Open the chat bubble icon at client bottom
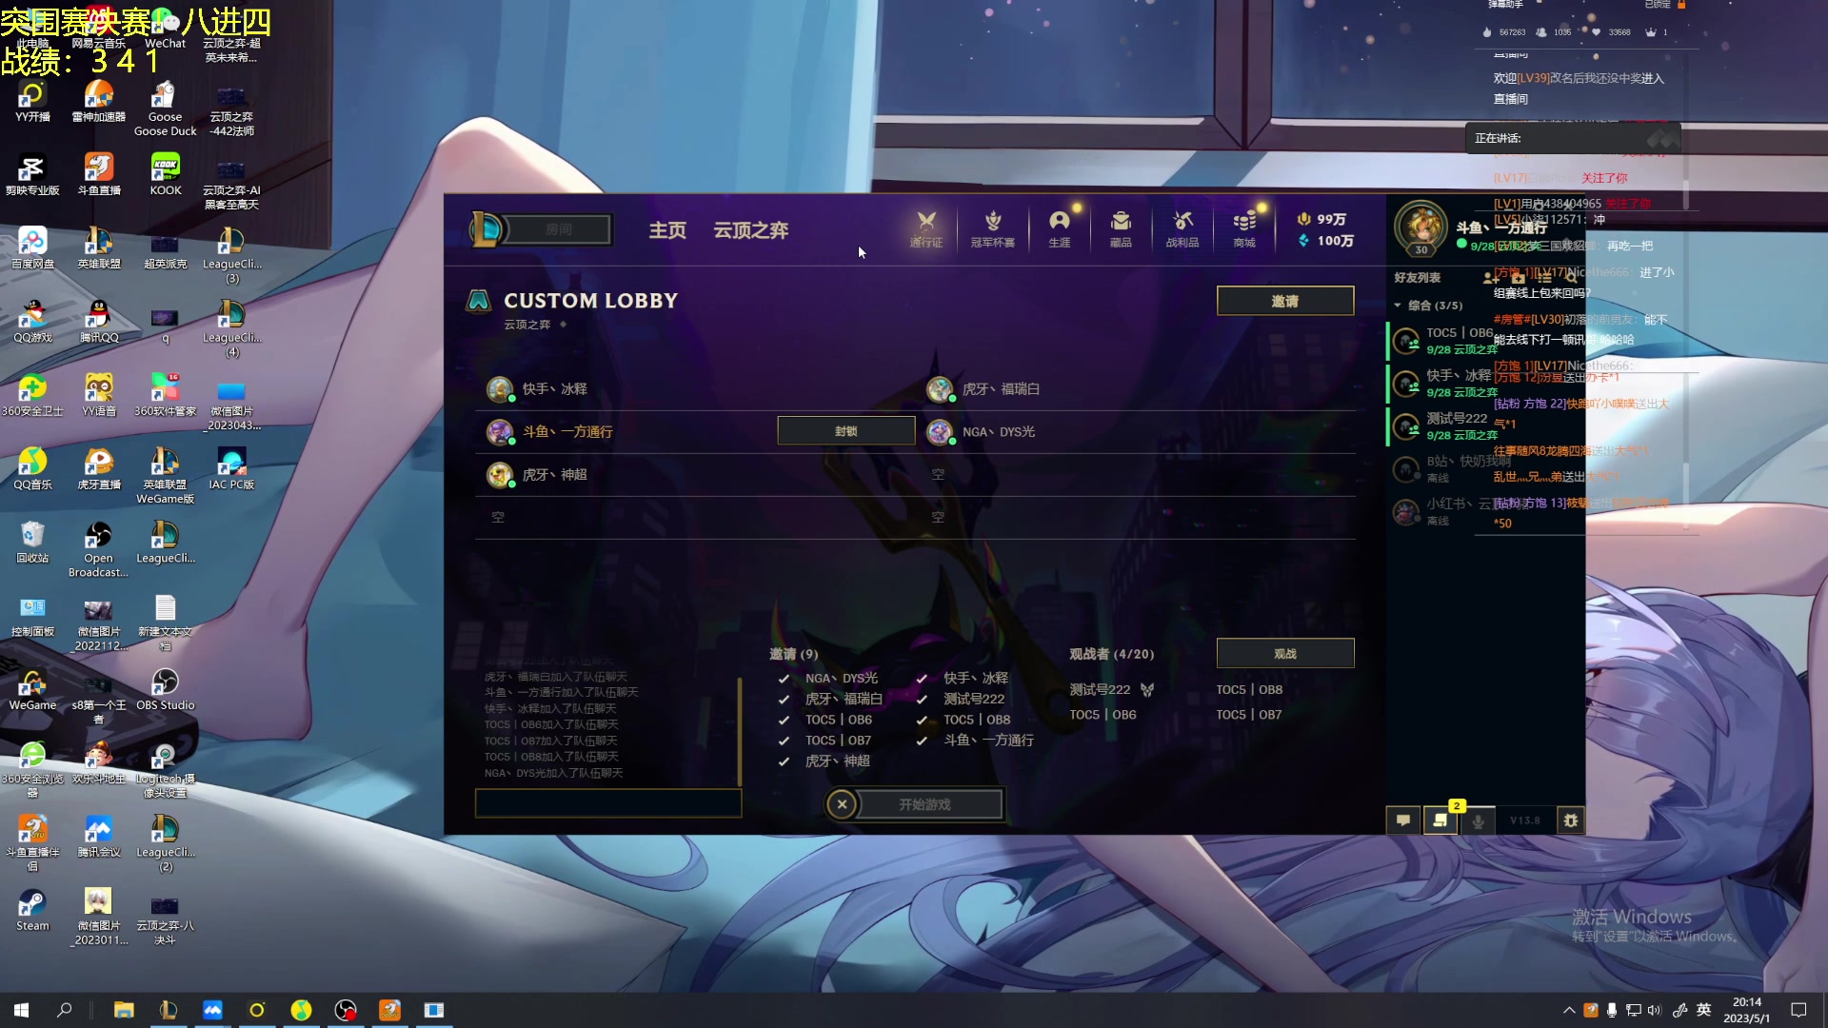Viewport: 1828px width, 1028px height. tap(1403, 820)
